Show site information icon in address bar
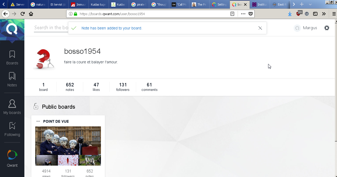Screen dimensions: 337x177 [70, 14]
